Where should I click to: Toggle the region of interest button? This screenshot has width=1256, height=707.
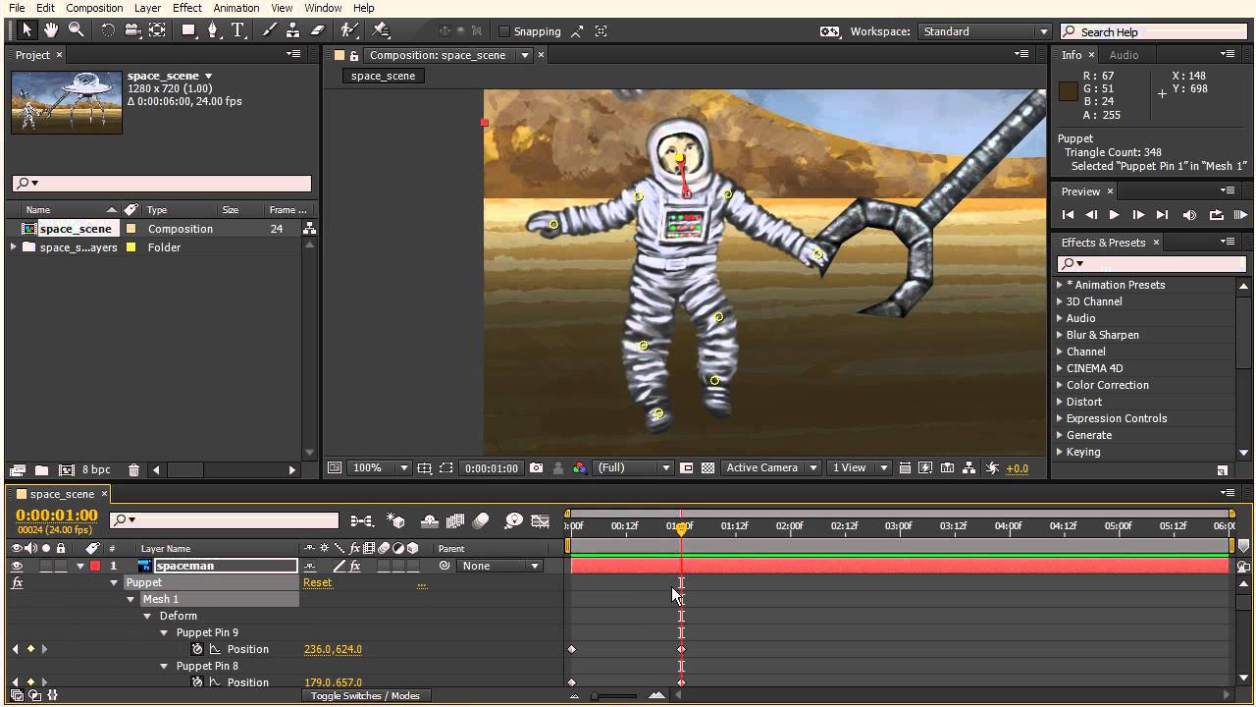[x=446, y=468]
